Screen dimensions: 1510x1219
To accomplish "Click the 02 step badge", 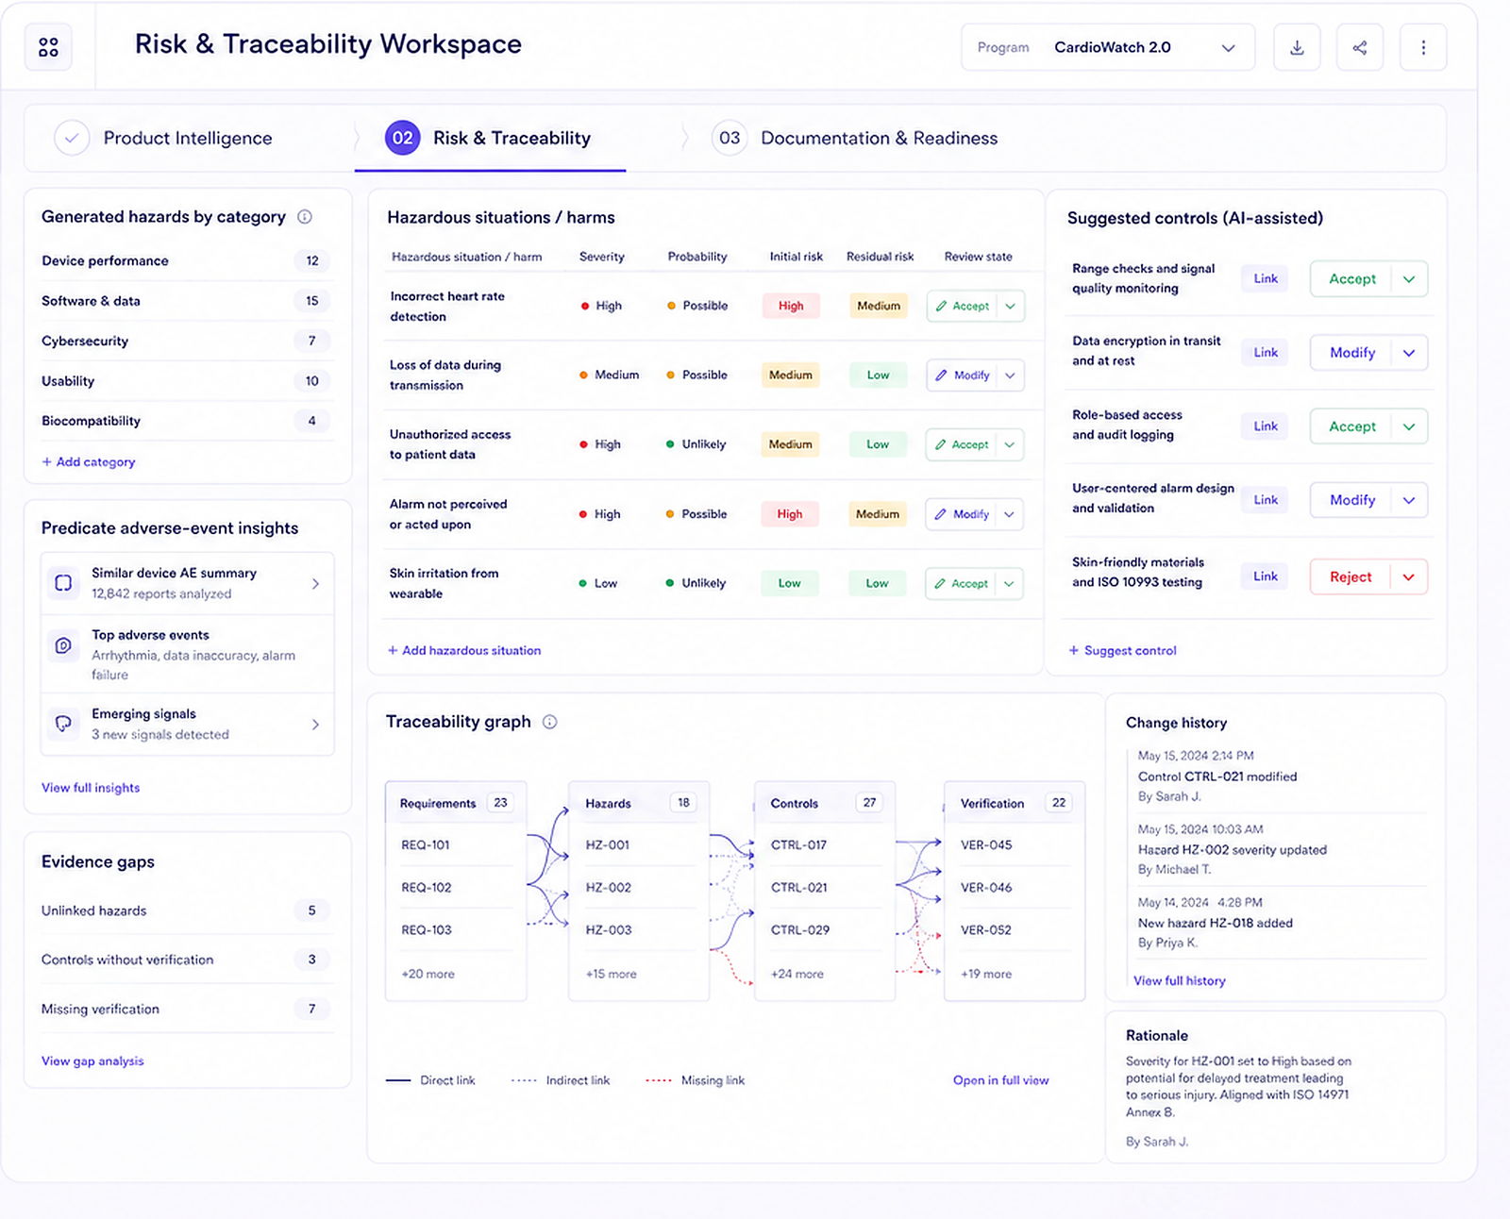I will [x=403, y=138].
